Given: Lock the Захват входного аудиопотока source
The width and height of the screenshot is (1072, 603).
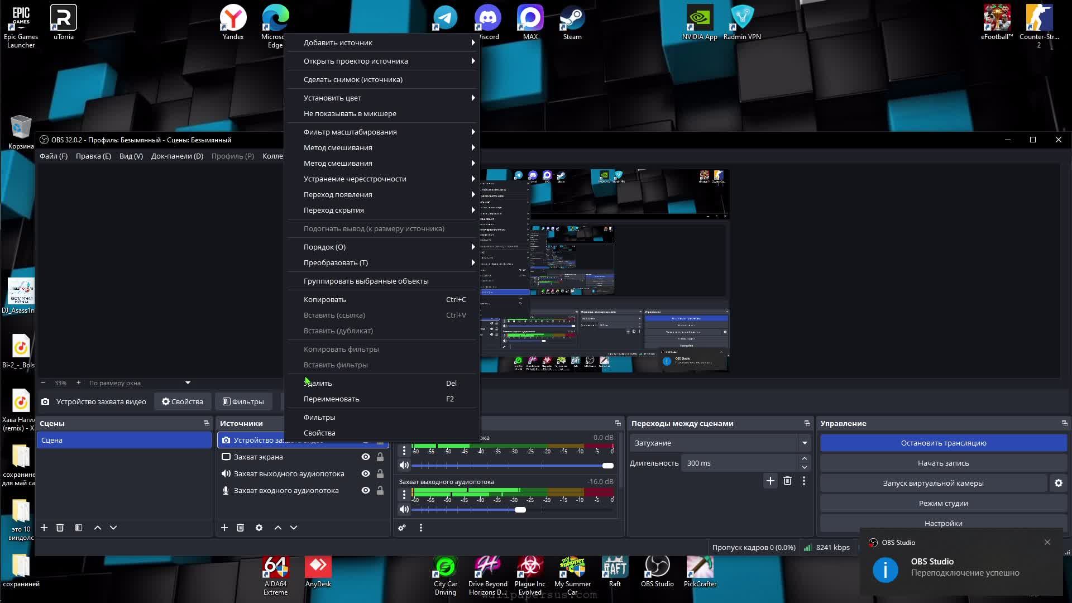Looking at the screenshot, I should click(380, 490).
